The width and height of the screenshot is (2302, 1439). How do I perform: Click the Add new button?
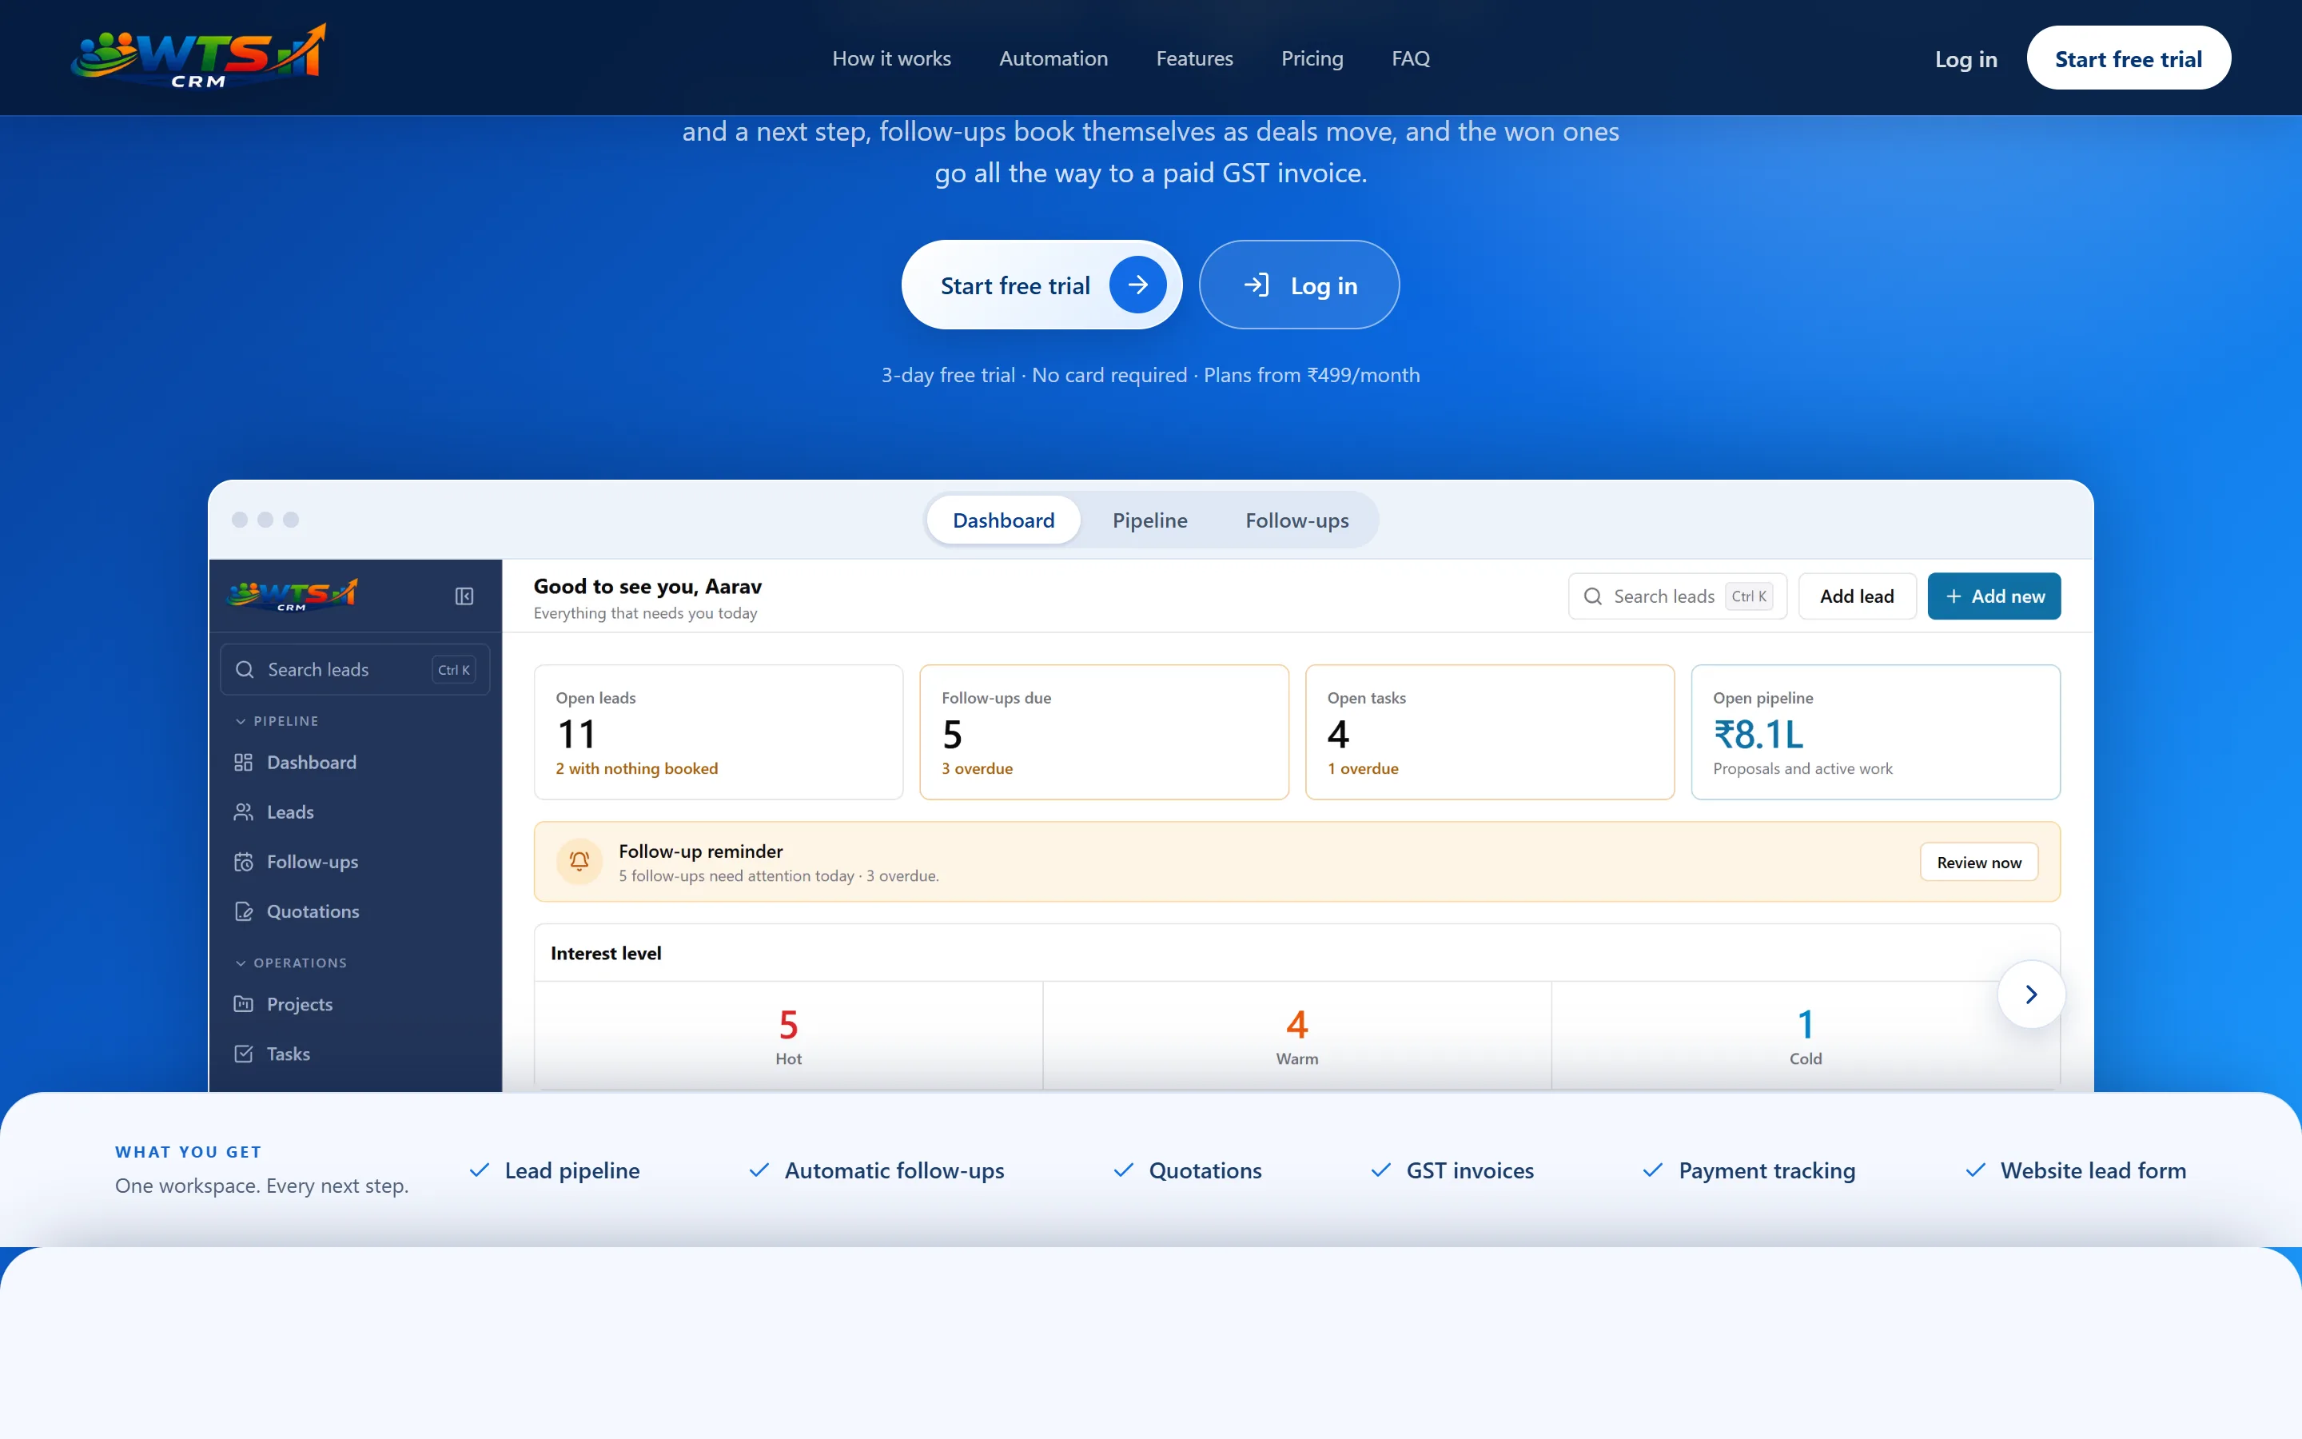[x=1993, y=596]
